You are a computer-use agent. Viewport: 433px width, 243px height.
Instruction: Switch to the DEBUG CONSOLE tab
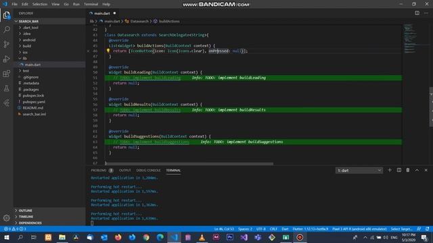tap(148, 170)
